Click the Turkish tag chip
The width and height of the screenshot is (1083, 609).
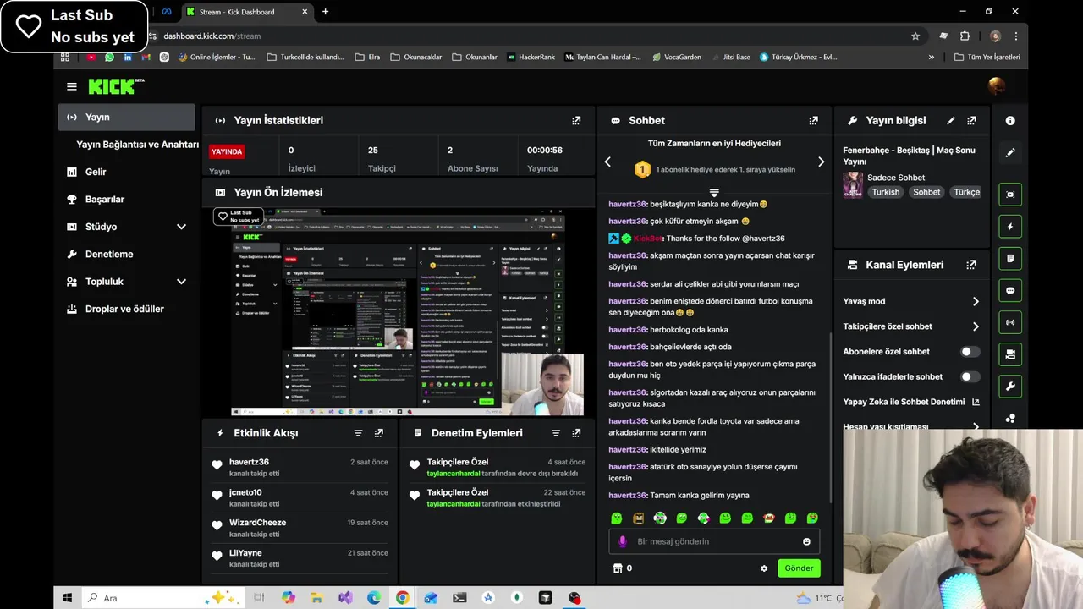[x=886, y=192]
